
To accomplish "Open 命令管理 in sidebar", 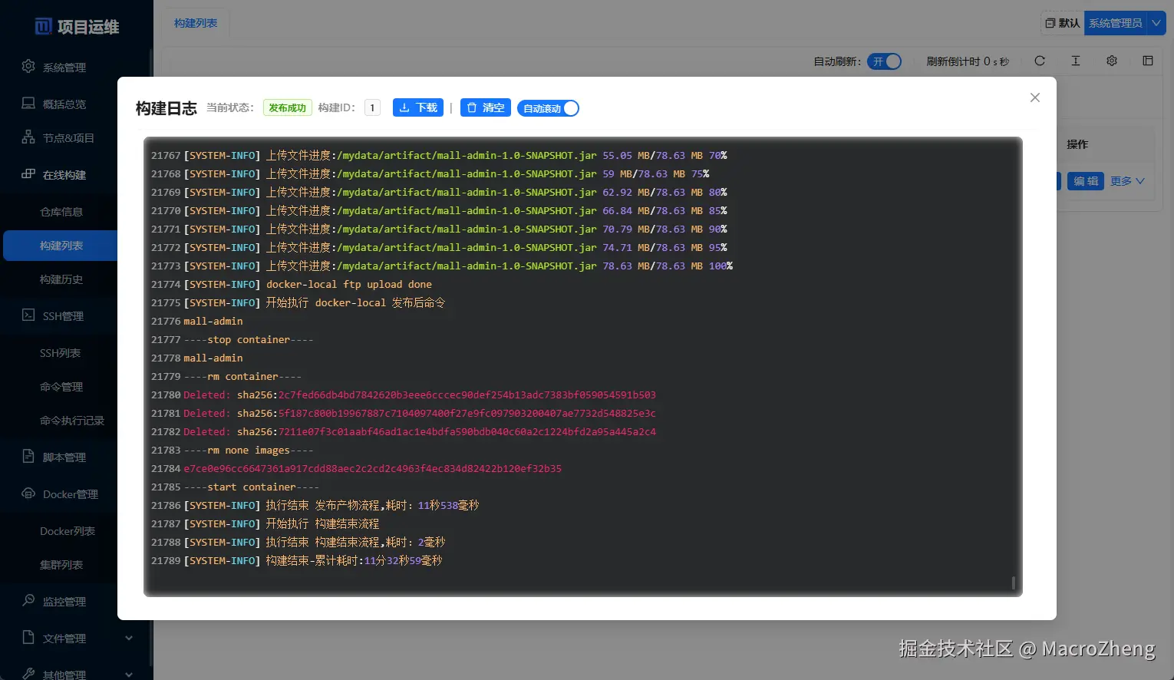I will coord(61,387).
